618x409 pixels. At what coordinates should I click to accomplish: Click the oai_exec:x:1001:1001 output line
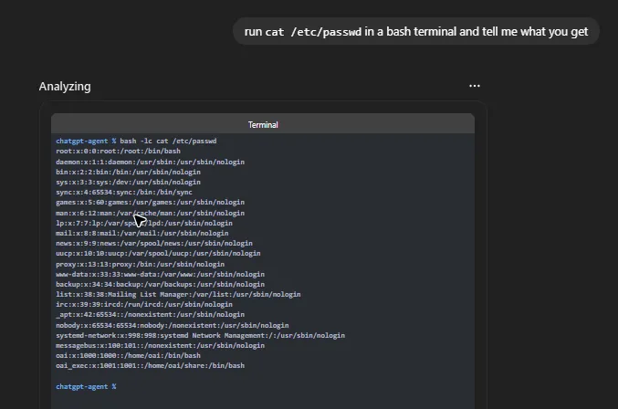pyautogui.click(x=151, y=366)
